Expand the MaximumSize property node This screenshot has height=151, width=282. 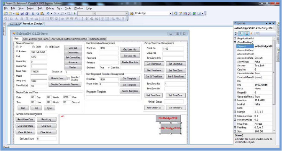(x=235, y=116)
